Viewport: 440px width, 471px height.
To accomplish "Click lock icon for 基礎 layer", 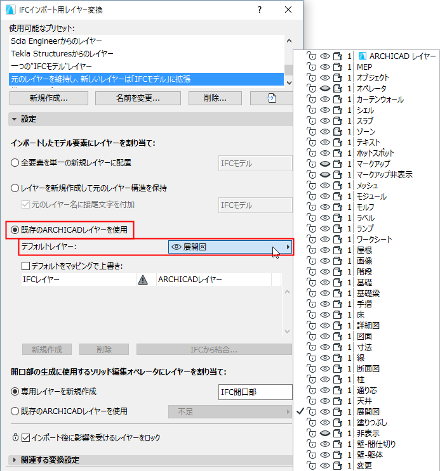I will (312, 283).
